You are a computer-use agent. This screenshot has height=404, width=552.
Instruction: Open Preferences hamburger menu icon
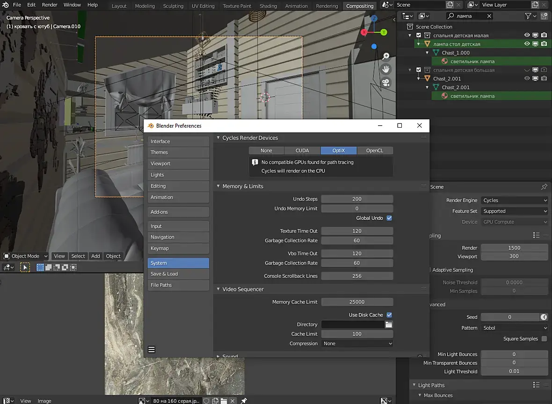pos(152,349)
